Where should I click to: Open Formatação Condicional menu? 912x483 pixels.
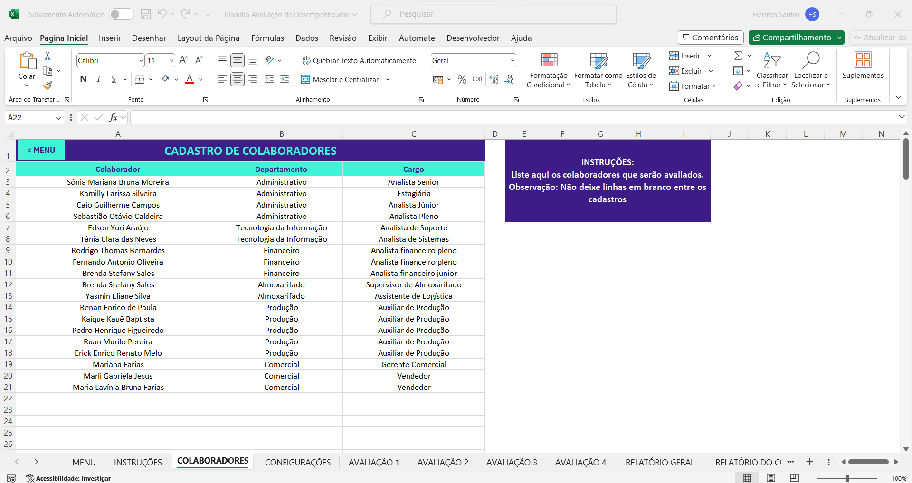point(549,70)
